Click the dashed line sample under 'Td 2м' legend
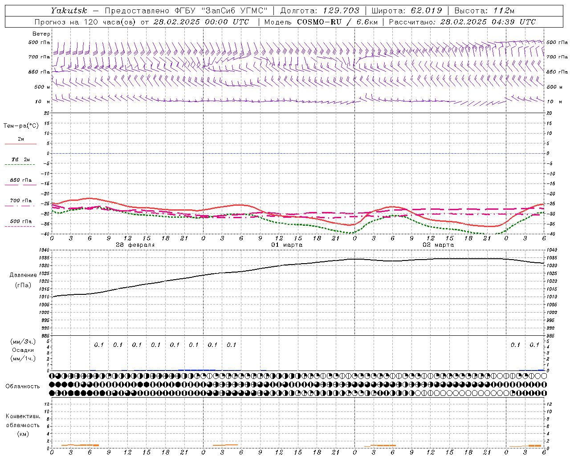The width and height of the screenshot is (570, 456). 20,165
